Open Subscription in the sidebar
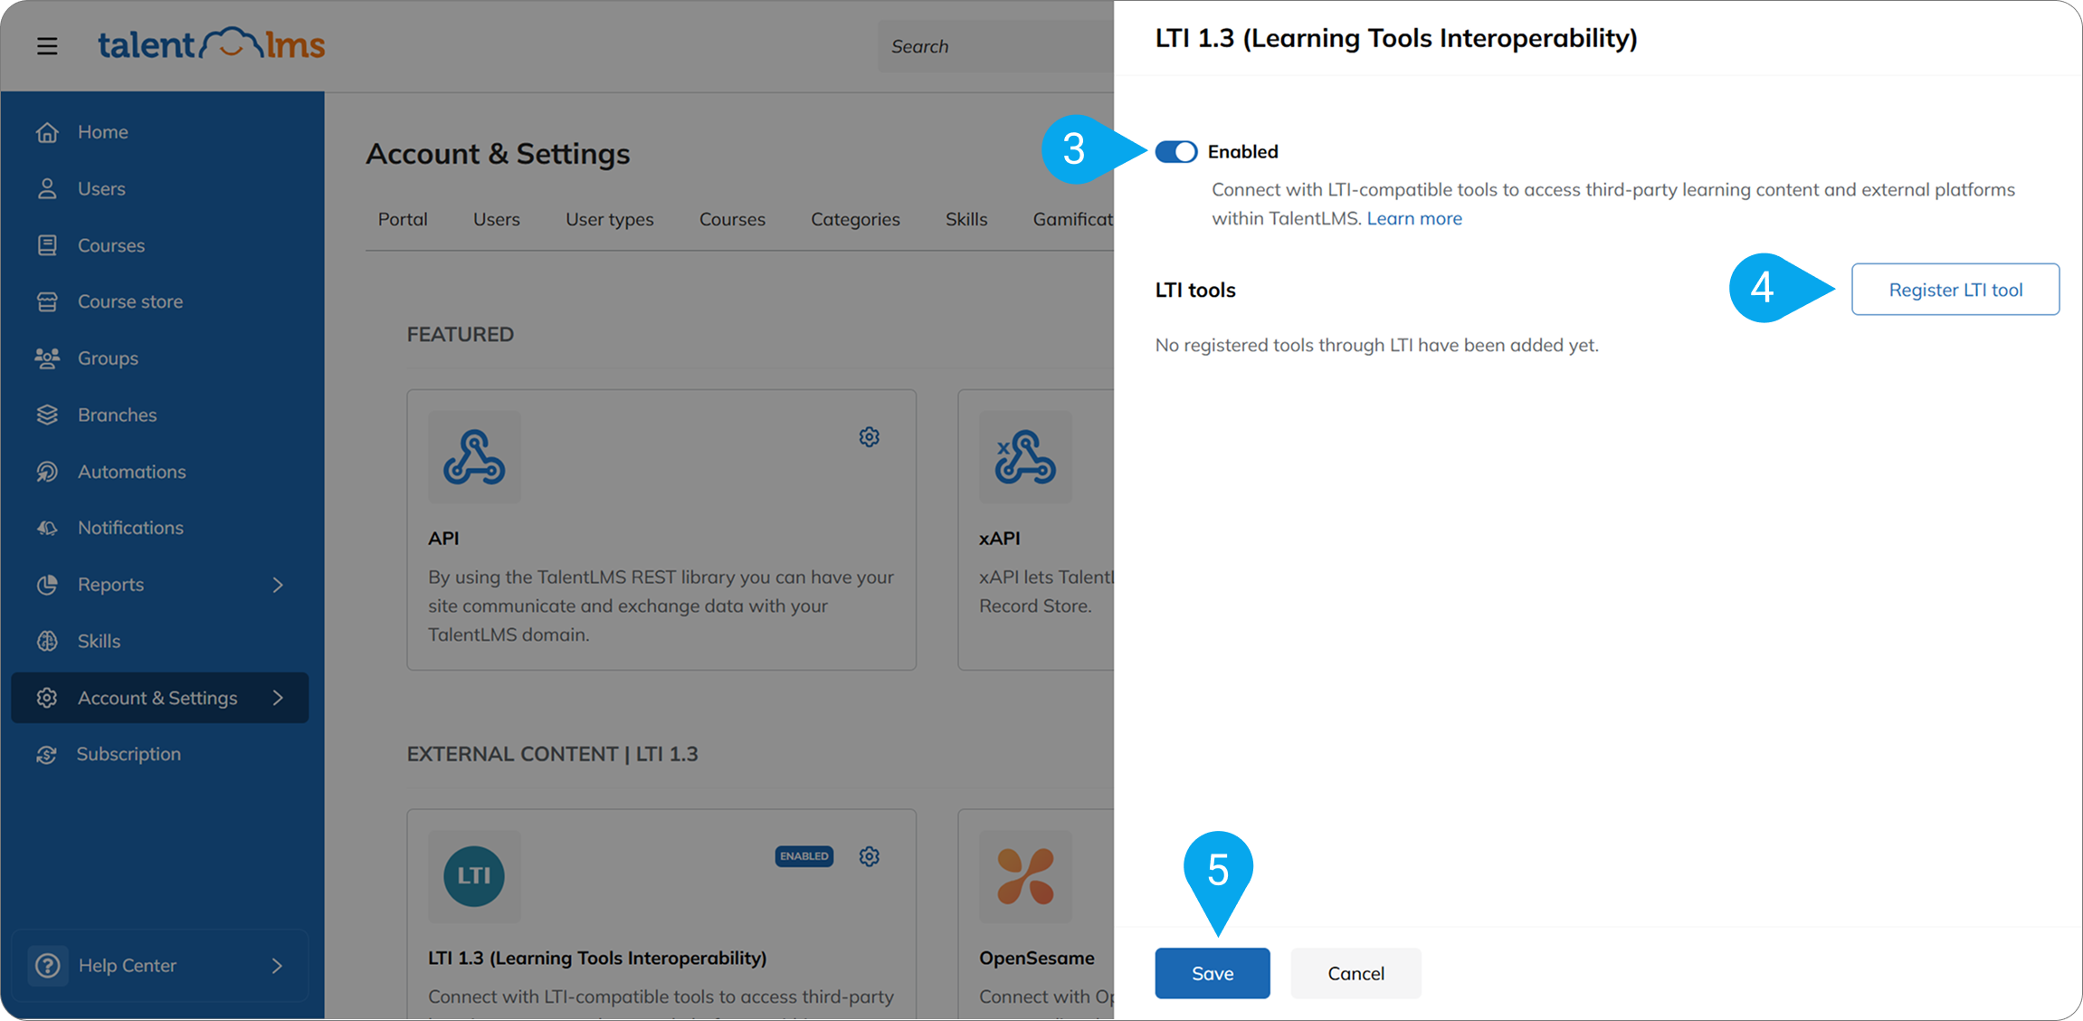Viewport: 2083px width, 1021px height. pos(128,754)
